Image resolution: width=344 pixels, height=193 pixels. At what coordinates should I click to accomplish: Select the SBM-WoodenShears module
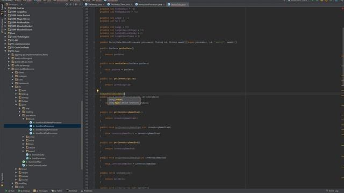(21, 29)
